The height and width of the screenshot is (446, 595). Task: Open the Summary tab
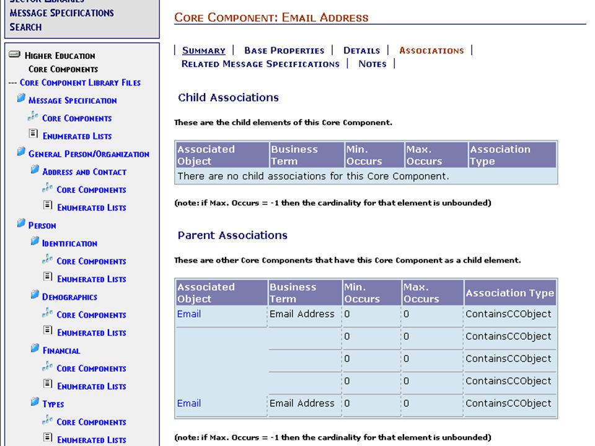pos(204,50)
